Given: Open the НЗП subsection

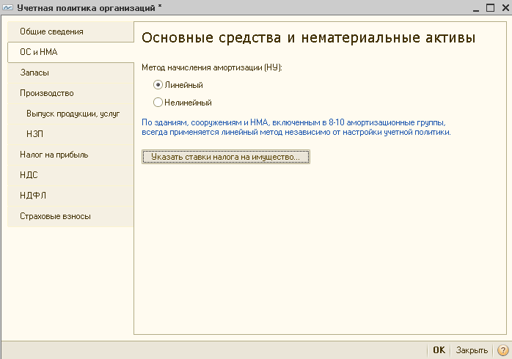Looking at the screenshot, I should (x=70, y=134).
